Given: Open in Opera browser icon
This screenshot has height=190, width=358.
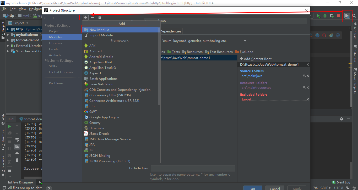Looking at the screenshot, I should point(324,35).
